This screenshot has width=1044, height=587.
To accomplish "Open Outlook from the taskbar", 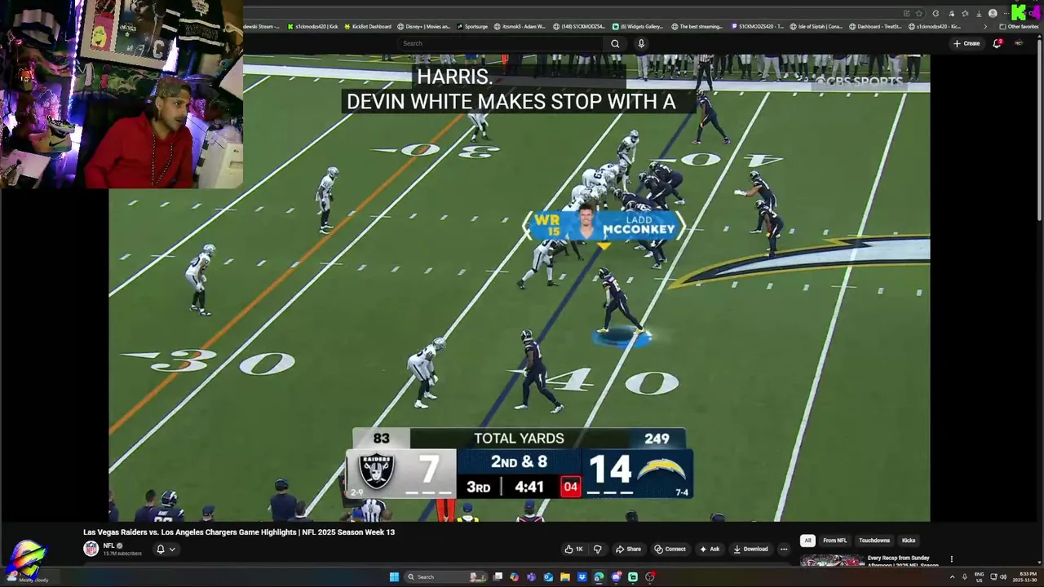I will pos(548,577).
